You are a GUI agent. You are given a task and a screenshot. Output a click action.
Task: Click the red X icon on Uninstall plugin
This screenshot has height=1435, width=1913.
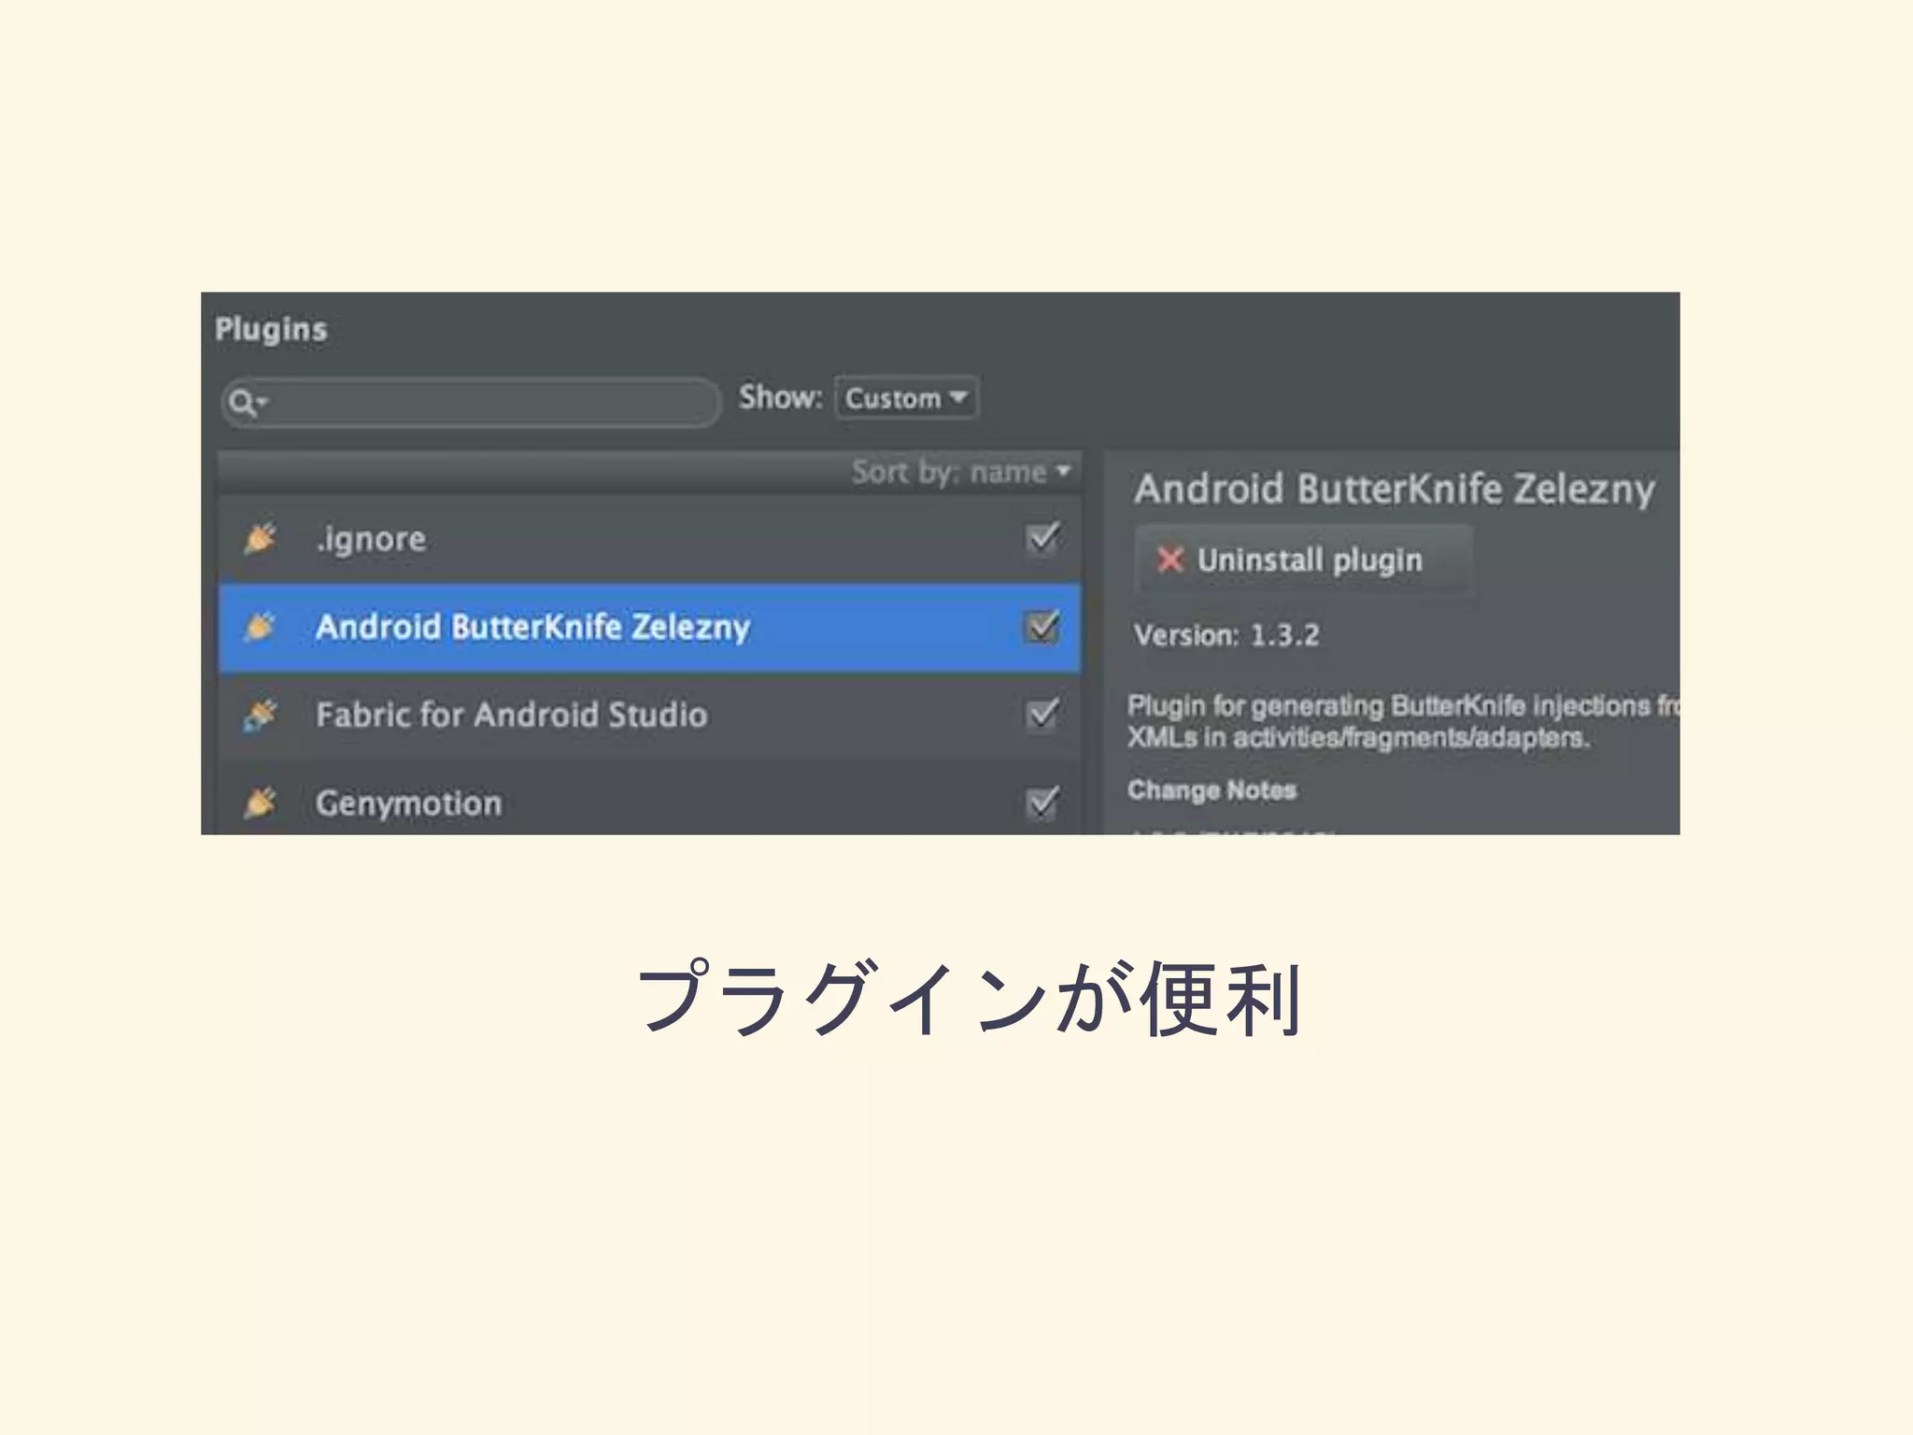point(1169,560)
